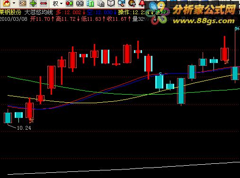Click the gold coin with hammer icon

click(132, 3)
